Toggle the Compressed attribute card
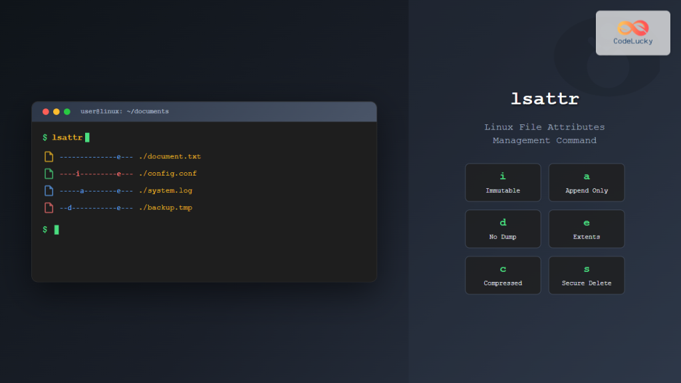 click(502, 275)
